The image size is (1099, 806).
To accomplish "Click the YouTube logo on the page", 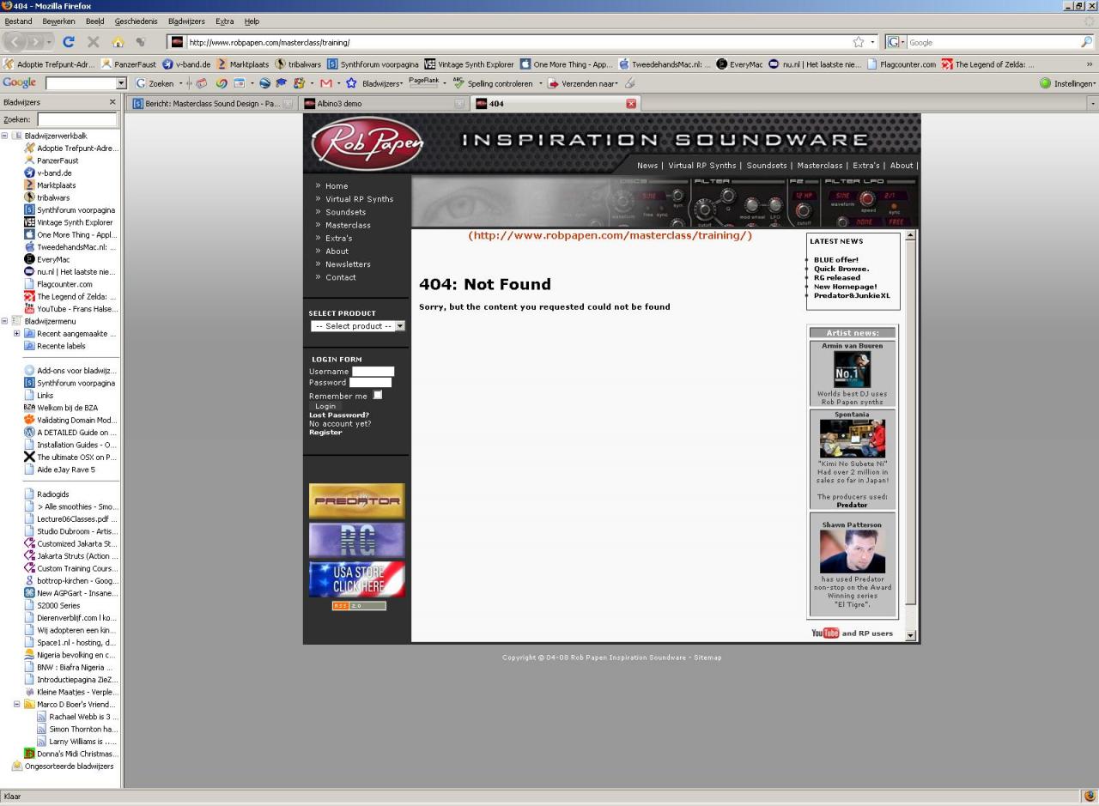I will [825, 633].
